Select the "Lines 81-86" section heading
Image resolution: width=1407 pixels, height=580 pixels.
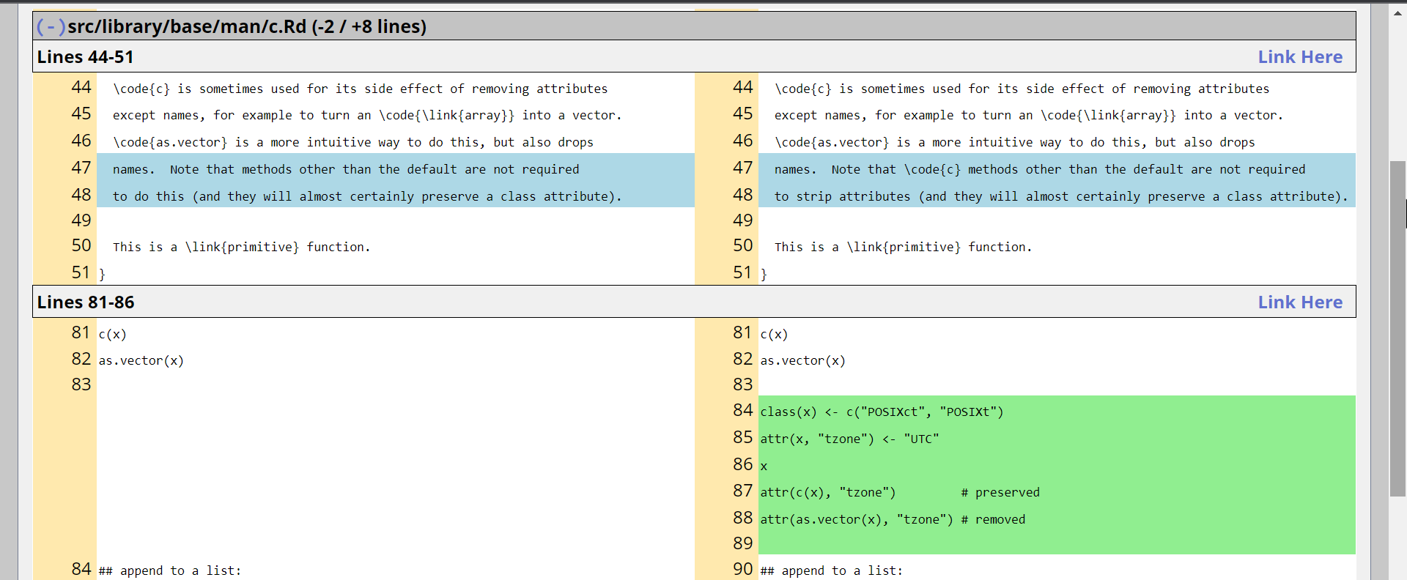click(86, 302)
